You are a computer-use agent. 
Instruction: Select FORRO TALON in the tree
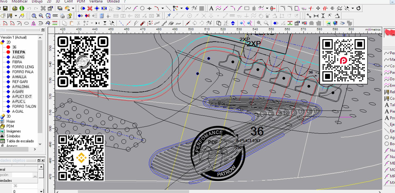24,106
